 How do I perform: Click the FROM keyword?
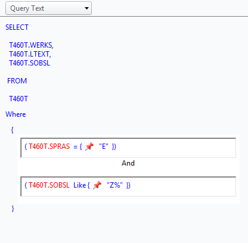tap(17, 81)
